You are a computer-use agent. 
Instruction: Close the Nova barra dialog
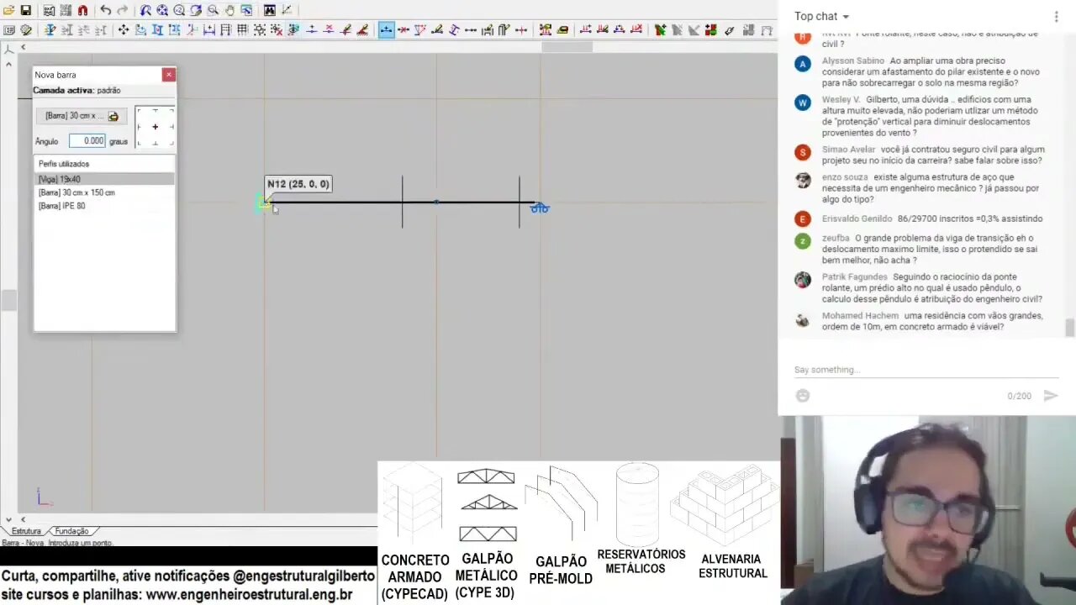pos(169,75)
